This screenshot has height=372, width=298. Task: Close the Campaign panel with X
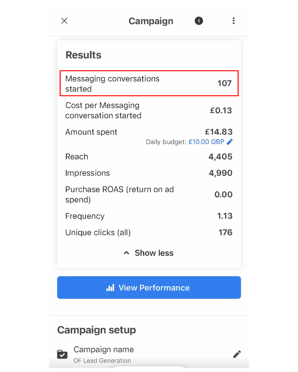point(64,21)
